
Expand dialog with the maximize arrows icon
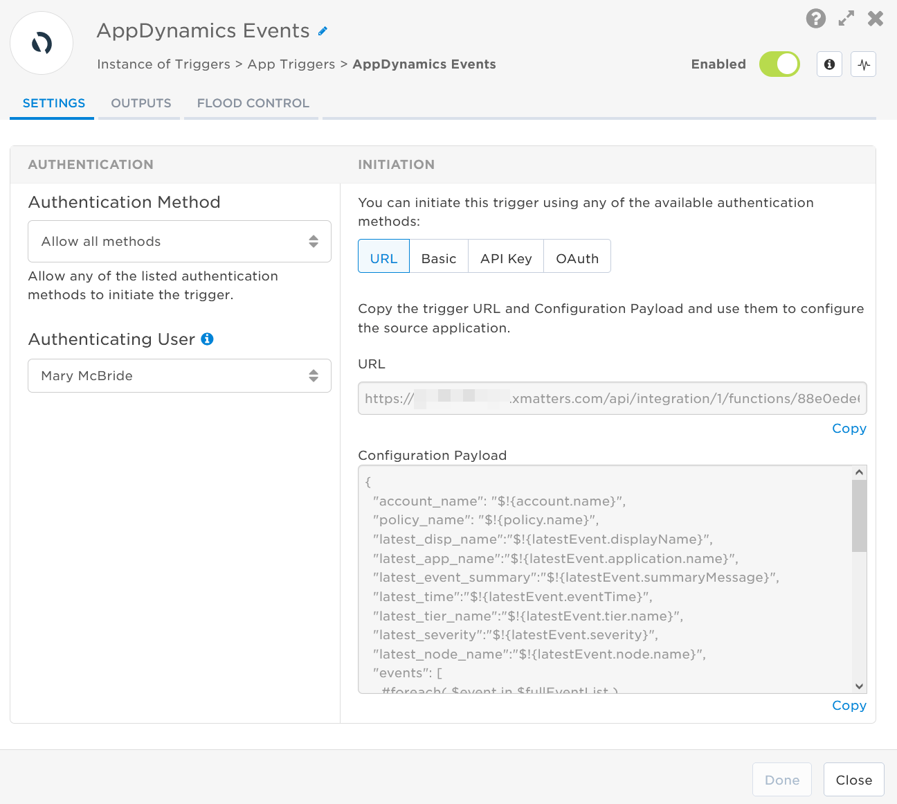(x=846, y=19)
